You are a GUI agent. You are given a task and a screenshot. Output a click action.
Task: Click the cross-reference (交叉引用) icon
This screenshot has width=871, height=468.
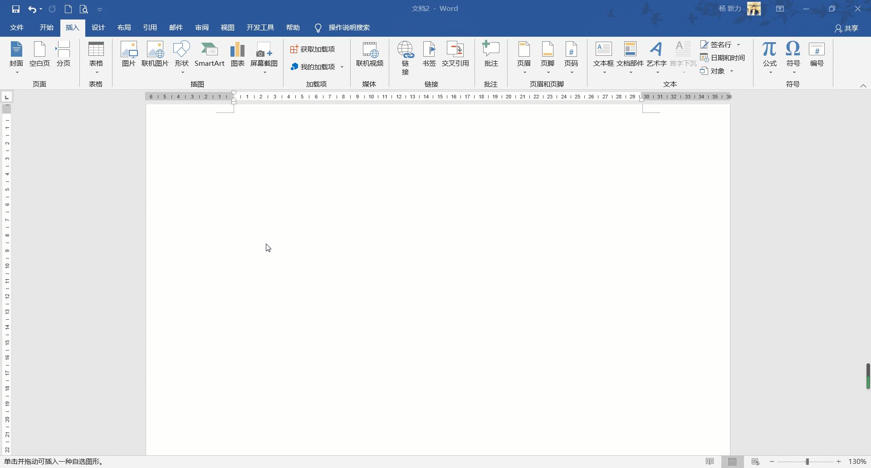[x=455, y=54]
